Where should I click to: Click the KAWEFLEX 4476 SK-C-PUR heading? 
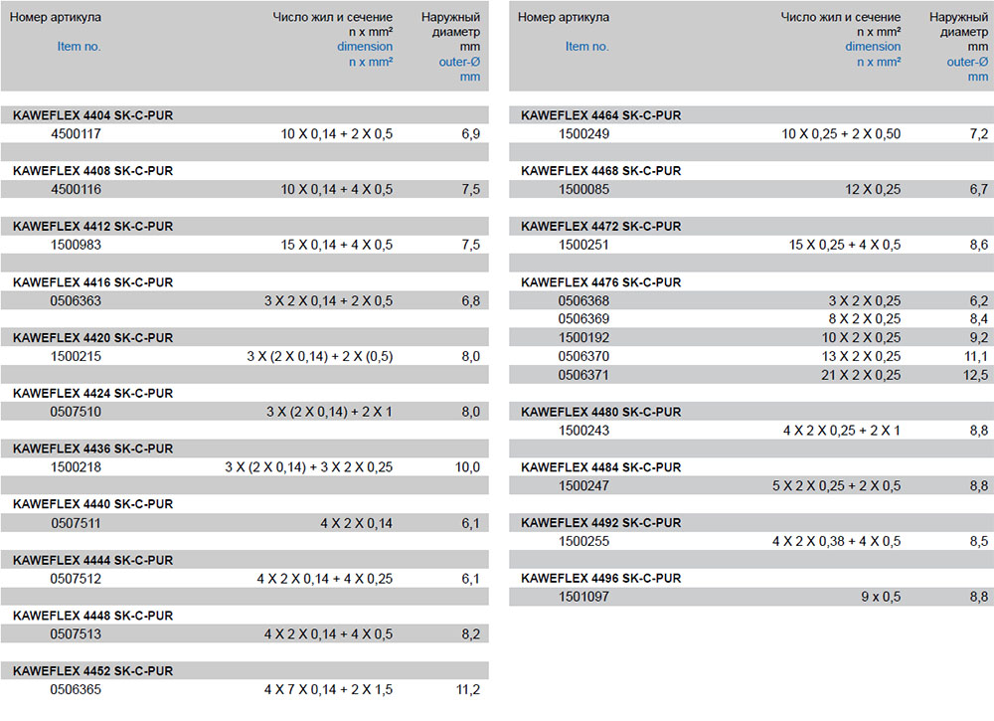coord(601,282)
